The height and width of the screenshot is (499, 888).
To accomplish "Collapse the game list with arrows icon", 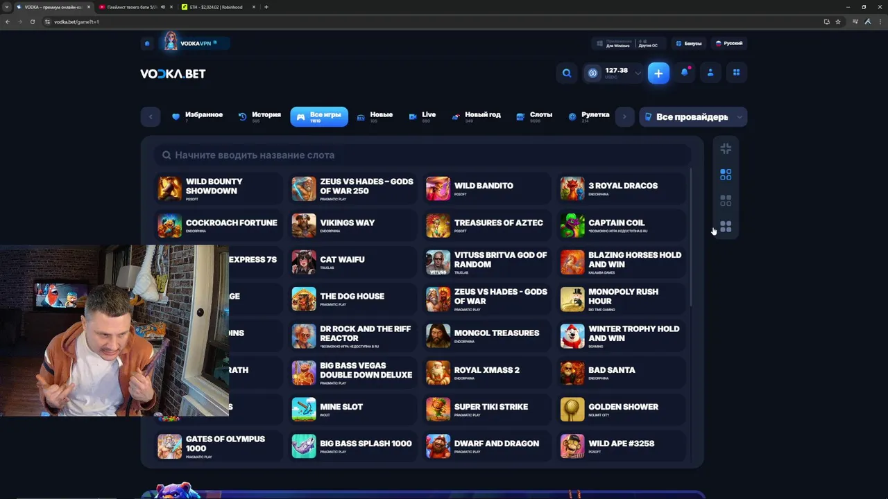I will (726, 148).
